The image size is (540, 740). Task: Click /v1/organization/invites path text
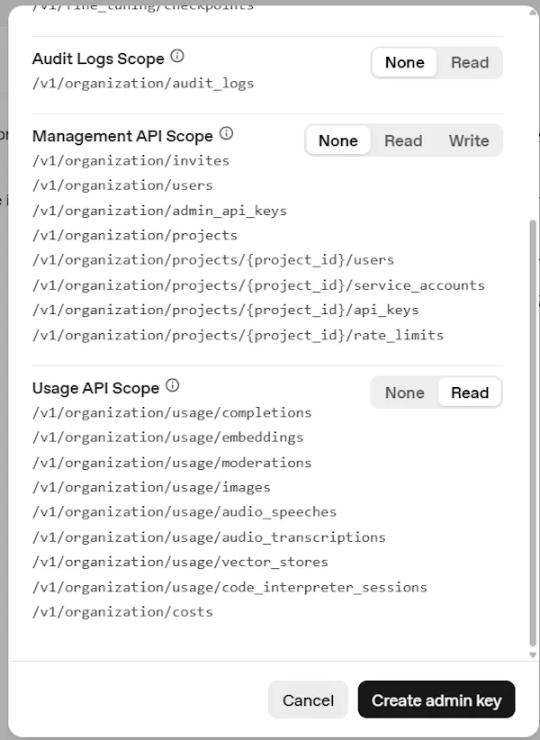point(130,161)
